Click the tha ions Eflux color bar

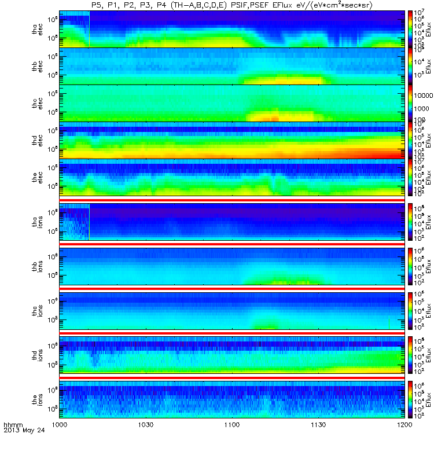click(410, 222)
